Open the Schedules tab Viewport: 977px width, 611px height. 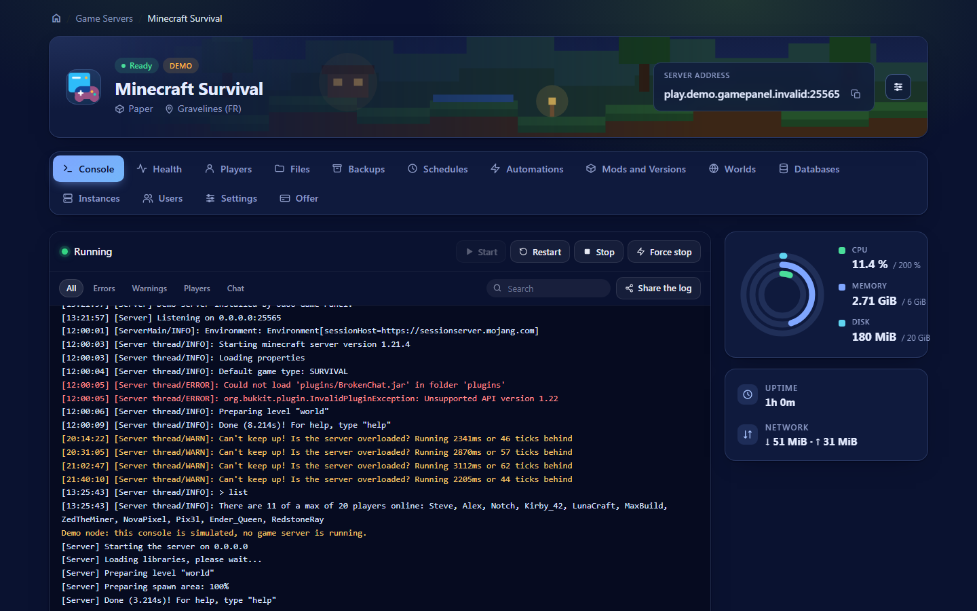tap(438, 169)
